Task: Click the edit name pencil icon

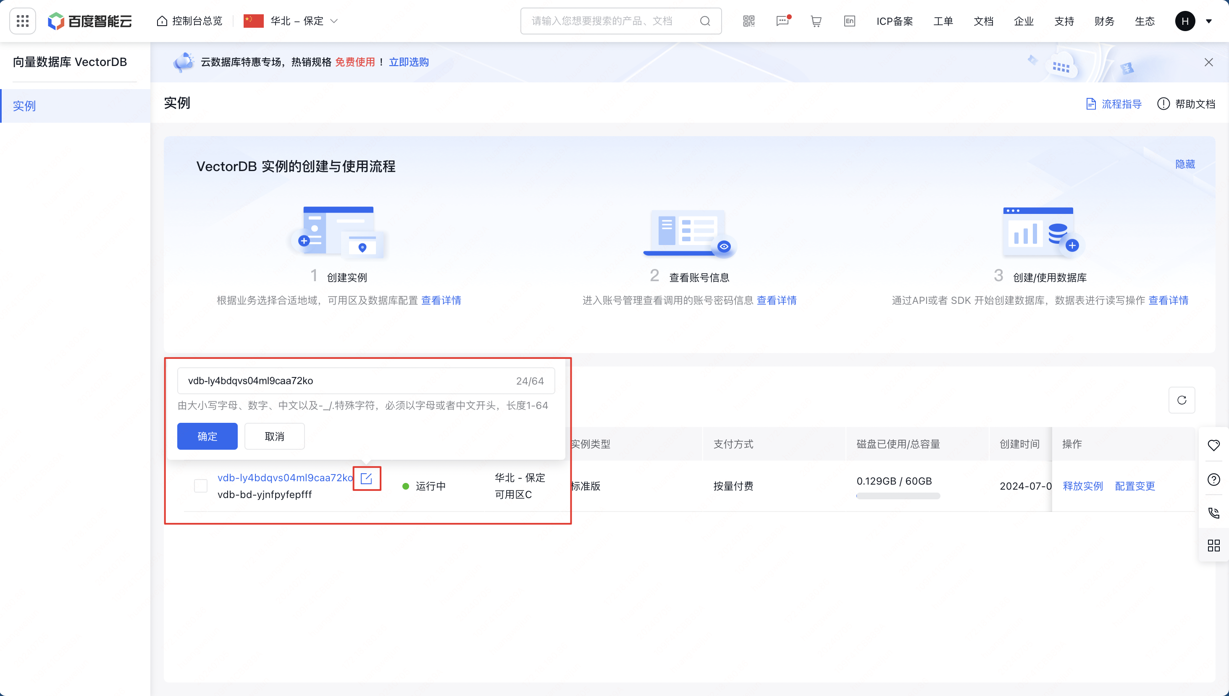Action: point(366,478)
